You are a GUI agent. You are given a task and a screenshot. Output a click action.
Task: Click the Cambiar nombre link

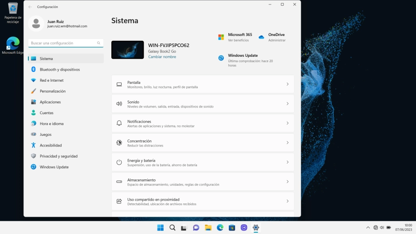click(x=162, y=57)
